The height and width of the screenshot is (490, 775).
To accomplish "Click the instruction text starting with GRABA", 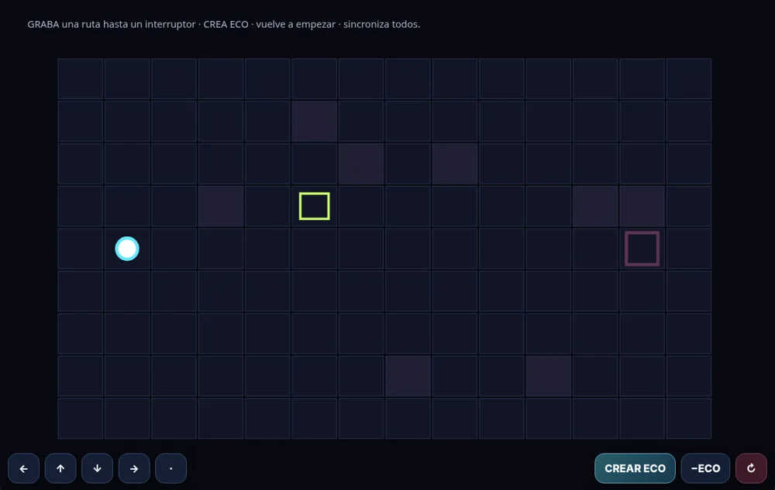I will [223, 24].
